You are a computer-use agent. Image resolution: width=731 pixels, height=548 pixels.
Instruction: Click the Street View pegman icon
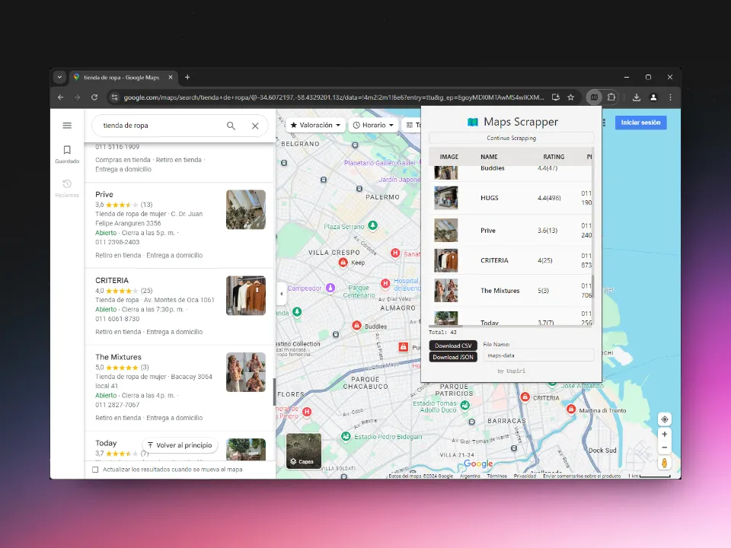[x=664, y=463]
